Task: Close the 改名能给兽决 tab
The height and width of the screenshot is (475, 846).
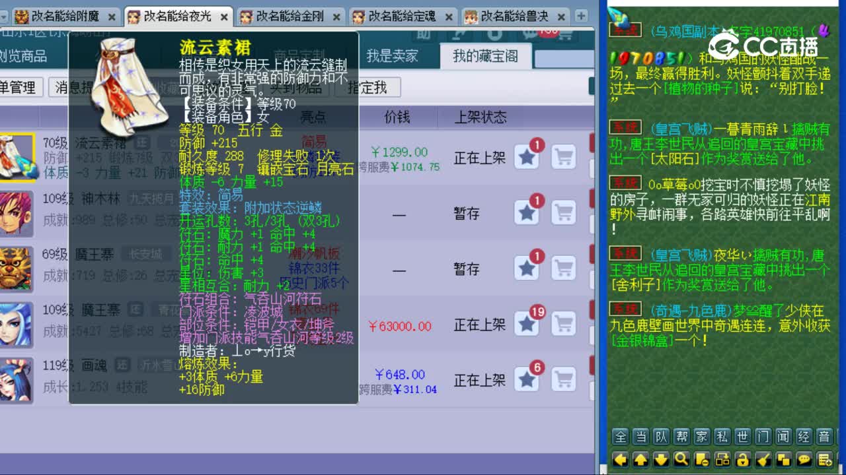Action: click(x=560, y=17)
